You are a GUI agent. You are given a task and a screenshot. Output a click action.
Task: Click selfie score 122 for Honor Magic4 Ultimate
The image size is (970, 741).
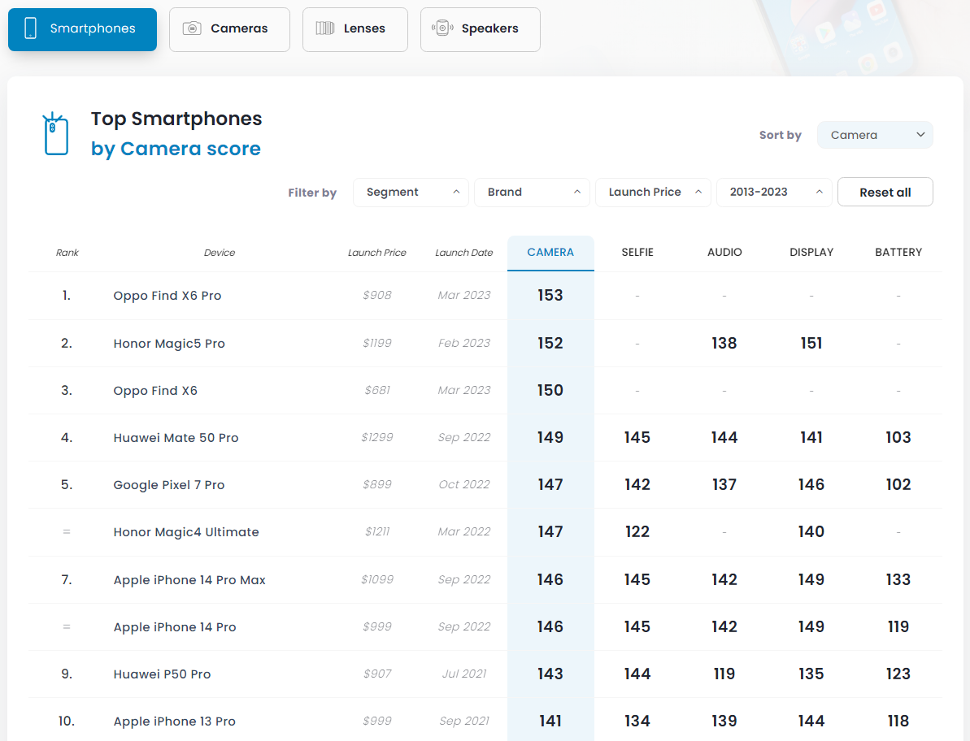tap(637, 531)
